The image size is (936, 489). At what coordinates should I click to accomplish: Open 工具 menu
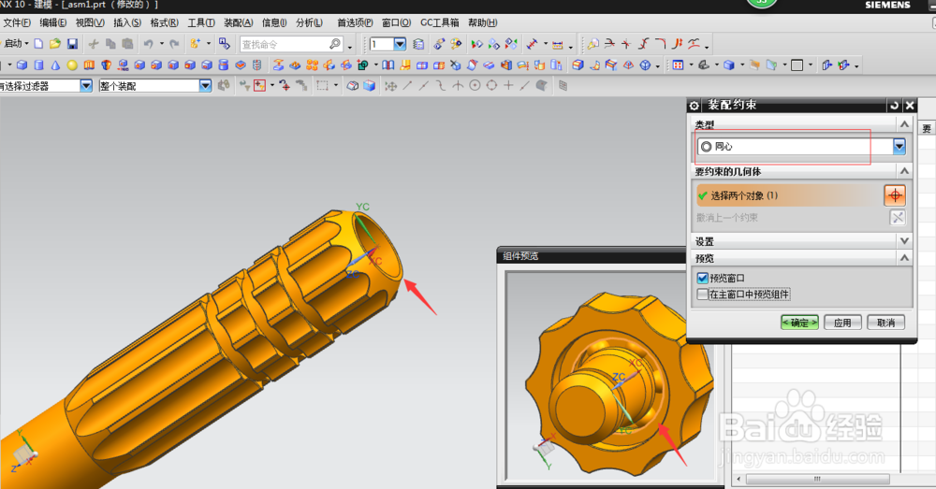click(x=201, y=22)
